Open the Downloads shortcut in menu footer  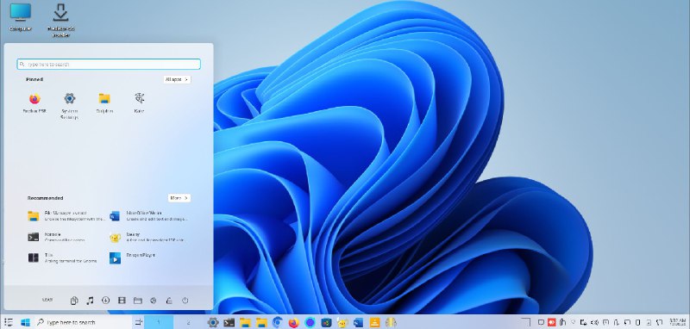pos(105,301)
